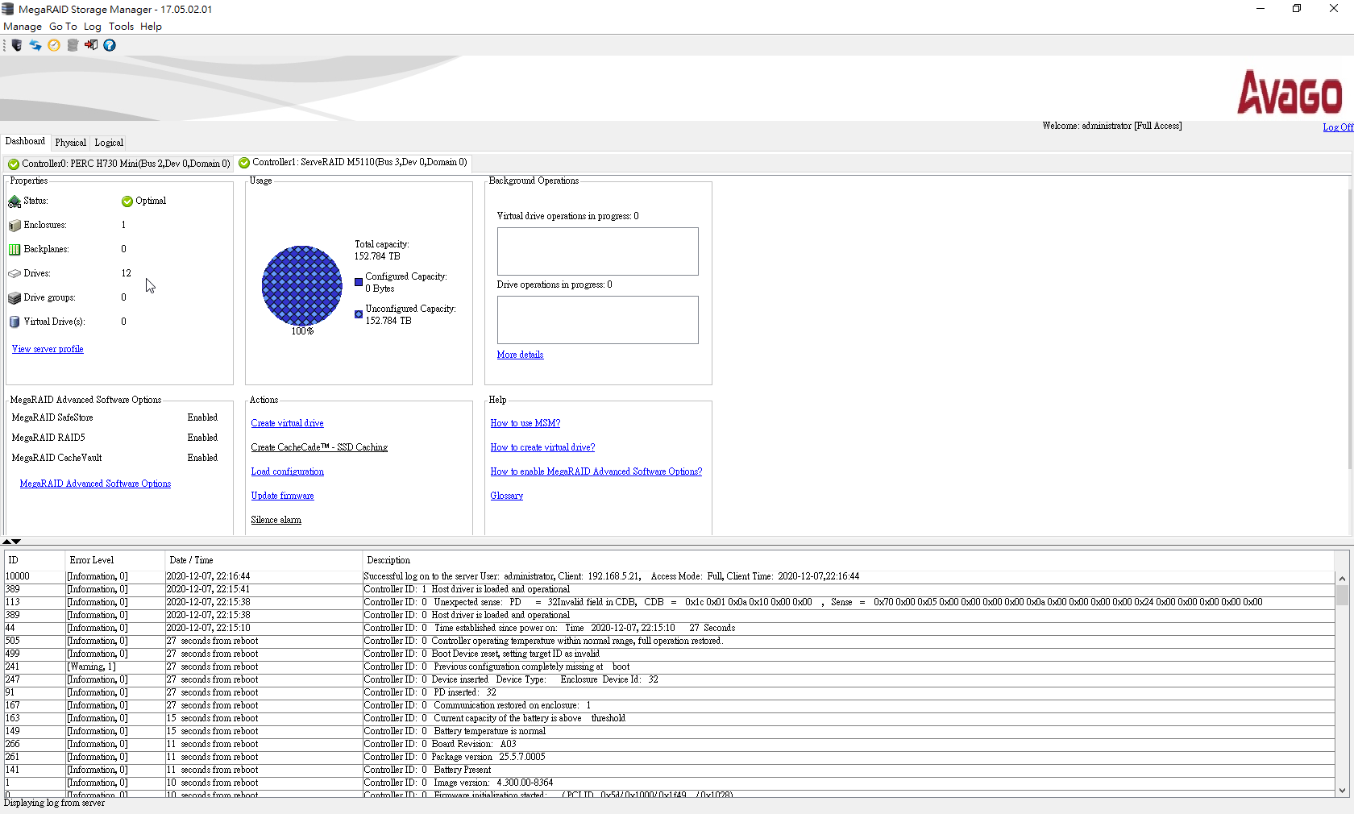Collapse the log panel using the divider arrows

point(16,542)
